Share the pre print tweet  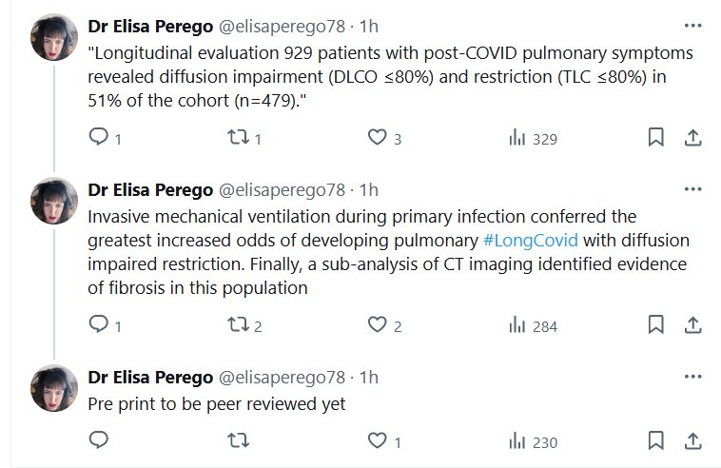coord(693,441)
